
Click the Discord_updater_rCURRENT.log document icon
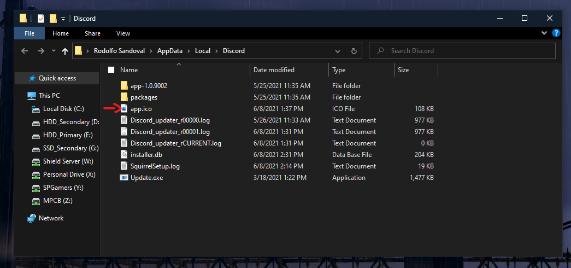pos(124,143)
